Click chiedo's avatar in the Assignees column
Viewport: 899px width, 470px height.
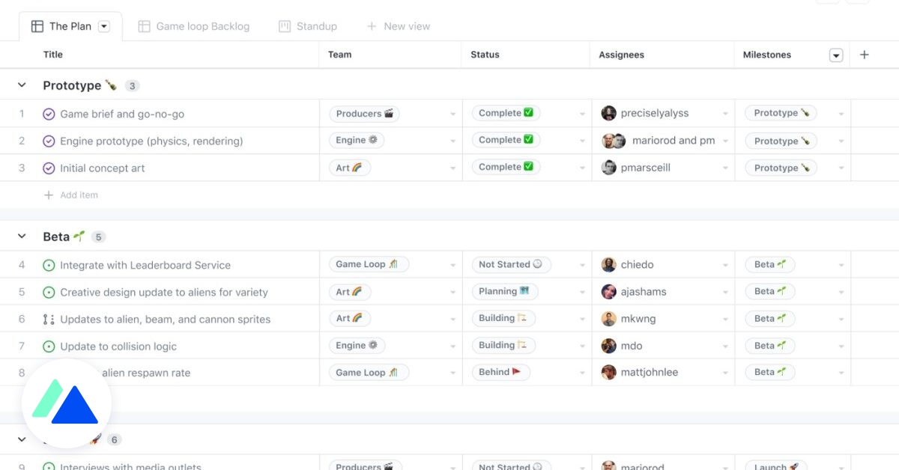608,264
